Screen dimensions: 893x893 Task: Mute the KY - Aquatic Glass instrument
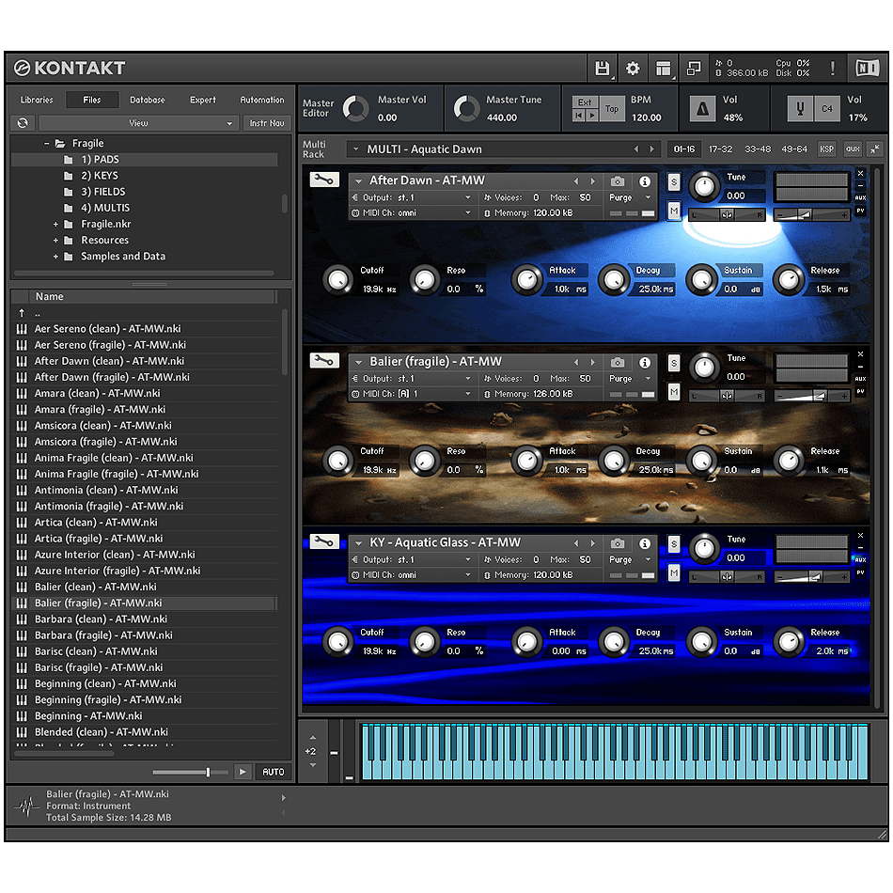[x=674, y=573]
